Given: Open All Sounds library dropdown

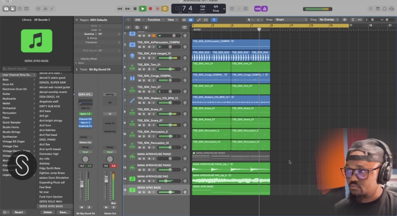Looking at the screenshot, I should pyautogui.click(x=42, y=20).
